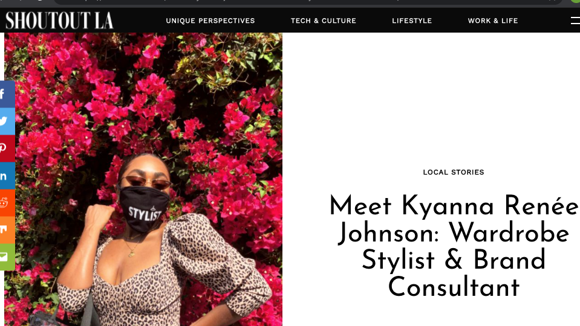Screen dimensions: 580x326
Task: Open the Lifestyle section
Action: [412, 21]
